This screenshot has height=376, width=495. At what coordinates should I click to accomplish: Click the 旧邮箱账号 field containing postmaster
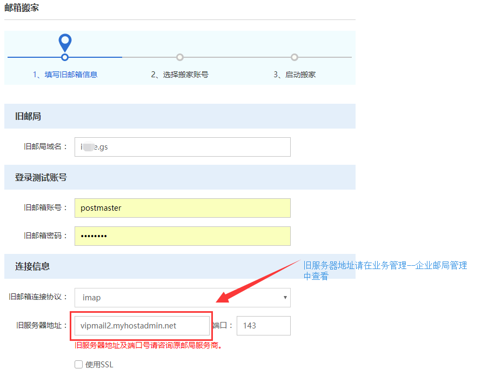[182, 208]
